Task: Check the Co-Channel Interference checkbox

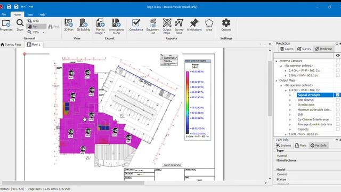Action: pos(337,119)
